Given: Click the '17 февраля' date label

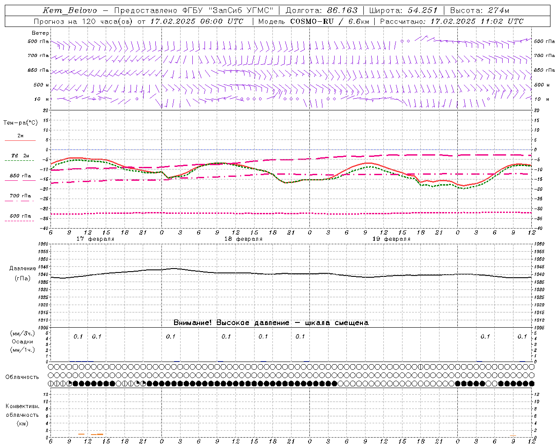Looking at the screenshot, I should (95, 239).
